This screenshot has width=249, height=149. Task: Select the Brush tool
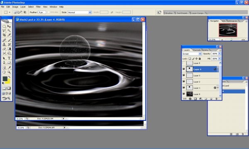[x=9, y=40]
